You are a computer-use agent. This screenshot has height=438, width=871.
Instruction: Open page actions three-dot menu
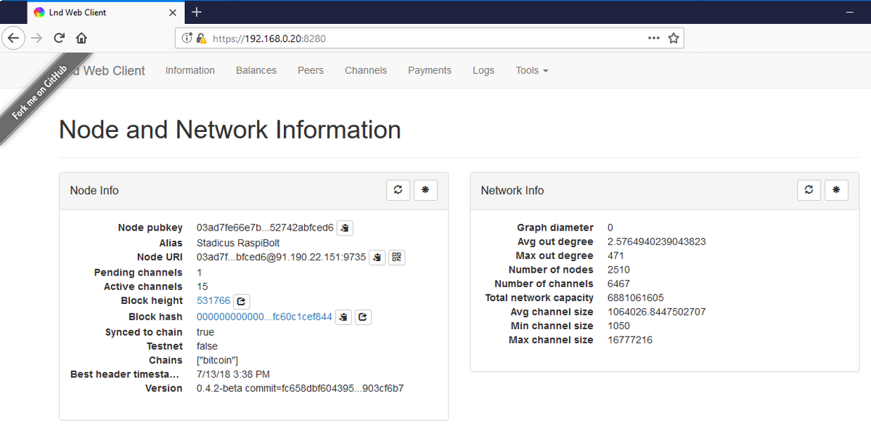pyautogui.click(x=654, y=38)
